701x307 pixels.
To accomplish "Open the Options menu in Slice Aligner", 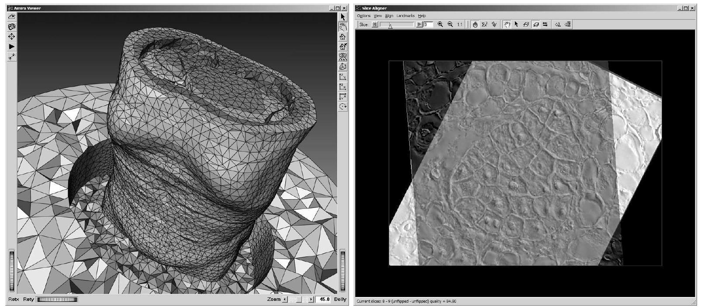I will pos(363,16).
